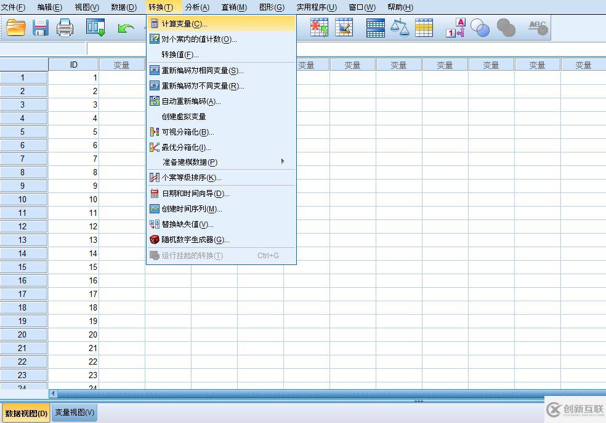This screenshot has height=423, width=606.
Task: Open a data file with the folder icon
Action: 17,27
